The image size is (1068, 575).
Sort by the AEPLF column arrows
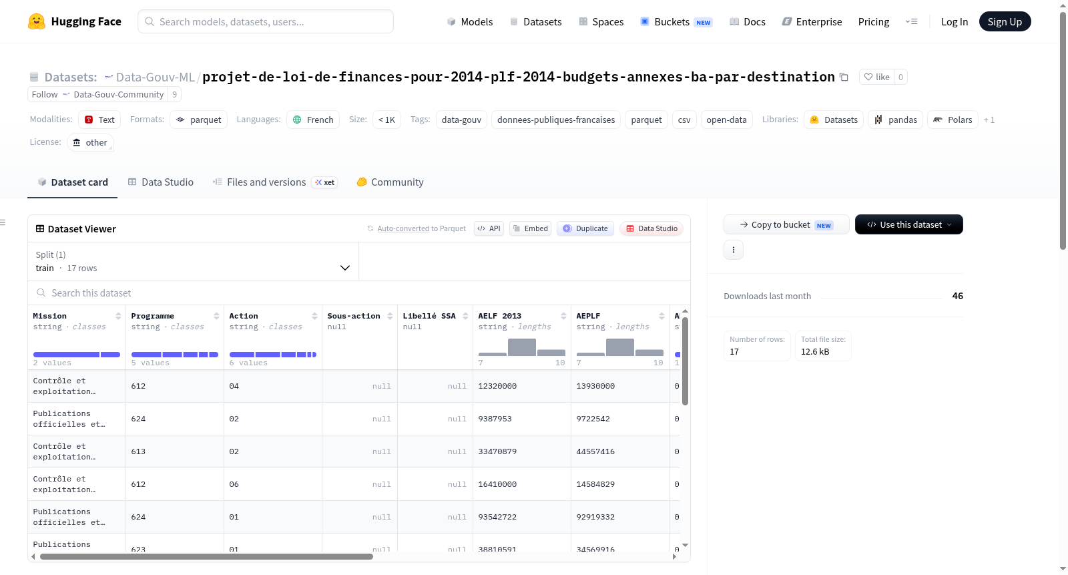661,316
